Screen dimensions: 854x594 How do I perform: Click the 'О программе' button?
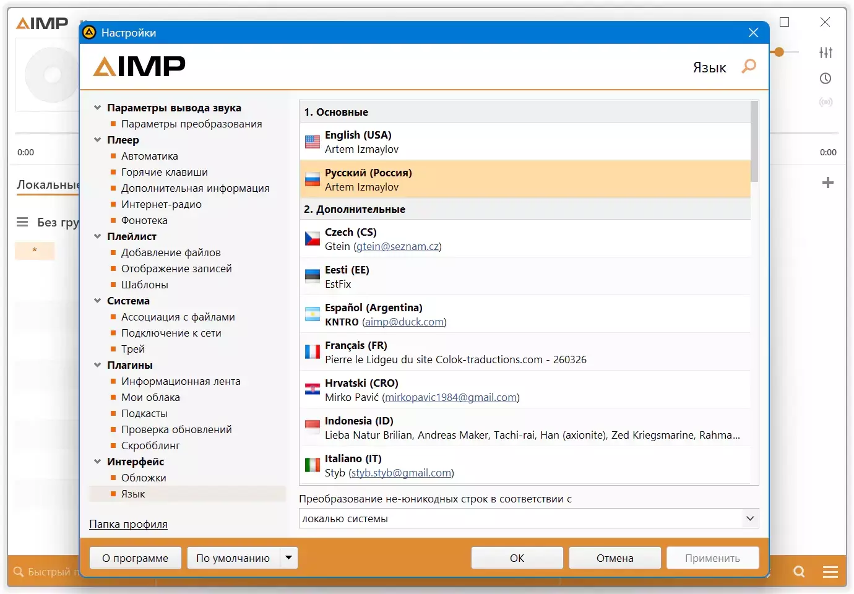(136, 557)
